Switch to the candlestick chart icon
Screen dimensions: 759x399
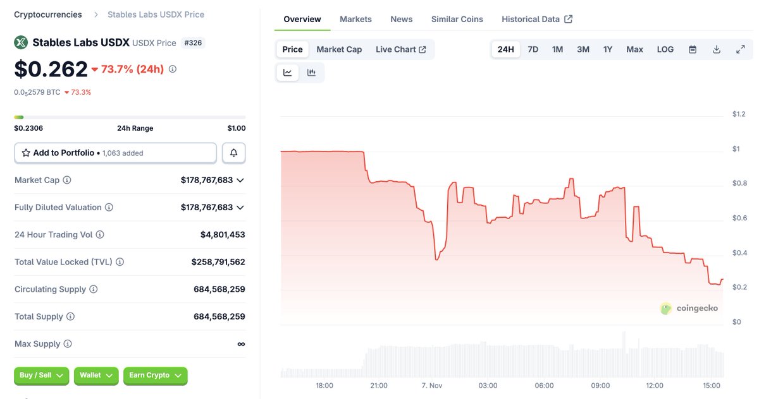[x=311, y=73]
